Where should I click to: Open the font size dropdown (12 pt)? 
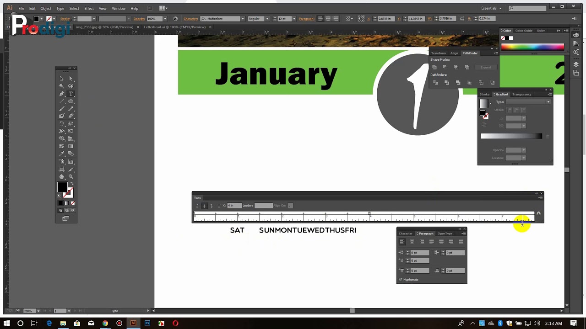tap(294, 19)
